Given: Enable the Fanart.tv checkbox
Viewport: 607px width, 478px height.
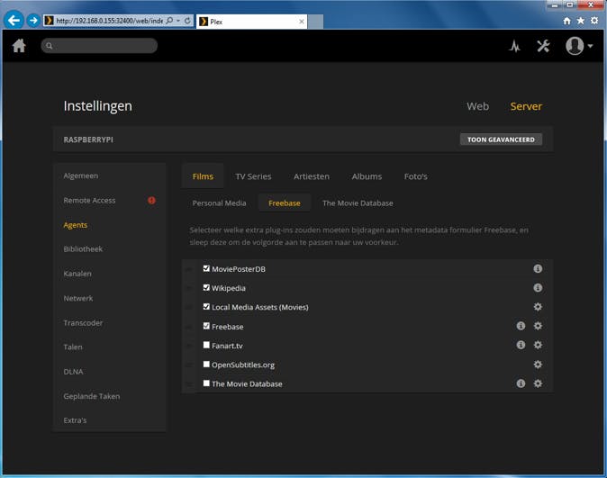Looking at the screenshot, I should (x=206, y=345).
